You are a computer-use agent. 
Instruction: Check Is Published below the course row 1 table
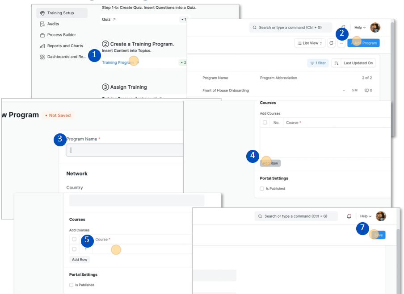coord(72,285)
